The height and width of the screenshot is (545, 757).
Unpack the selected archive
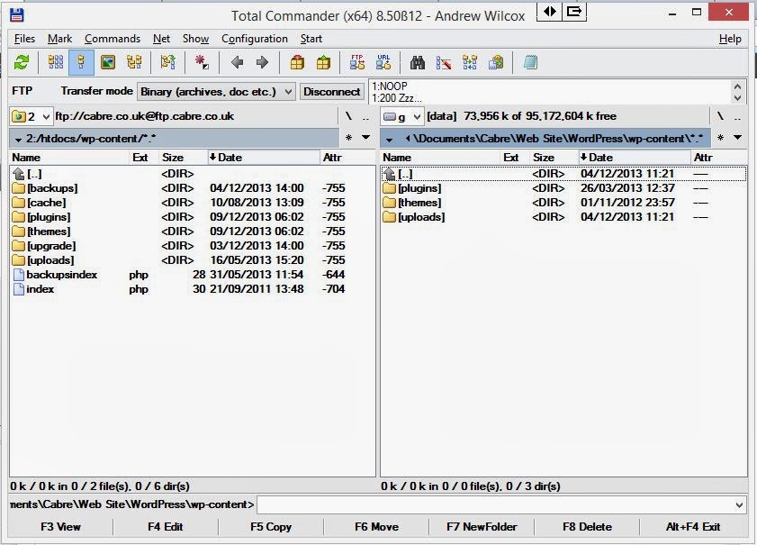pos(322,62)
